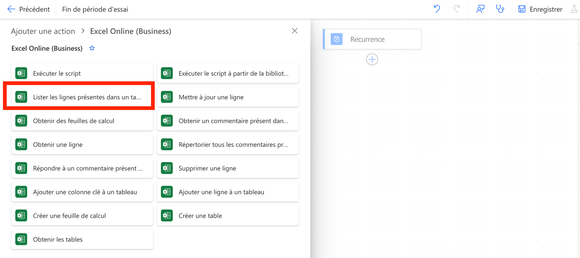Click the Excel Online (Business) section heading
This screenshot has width=580, height=258.
coord(47,48)
